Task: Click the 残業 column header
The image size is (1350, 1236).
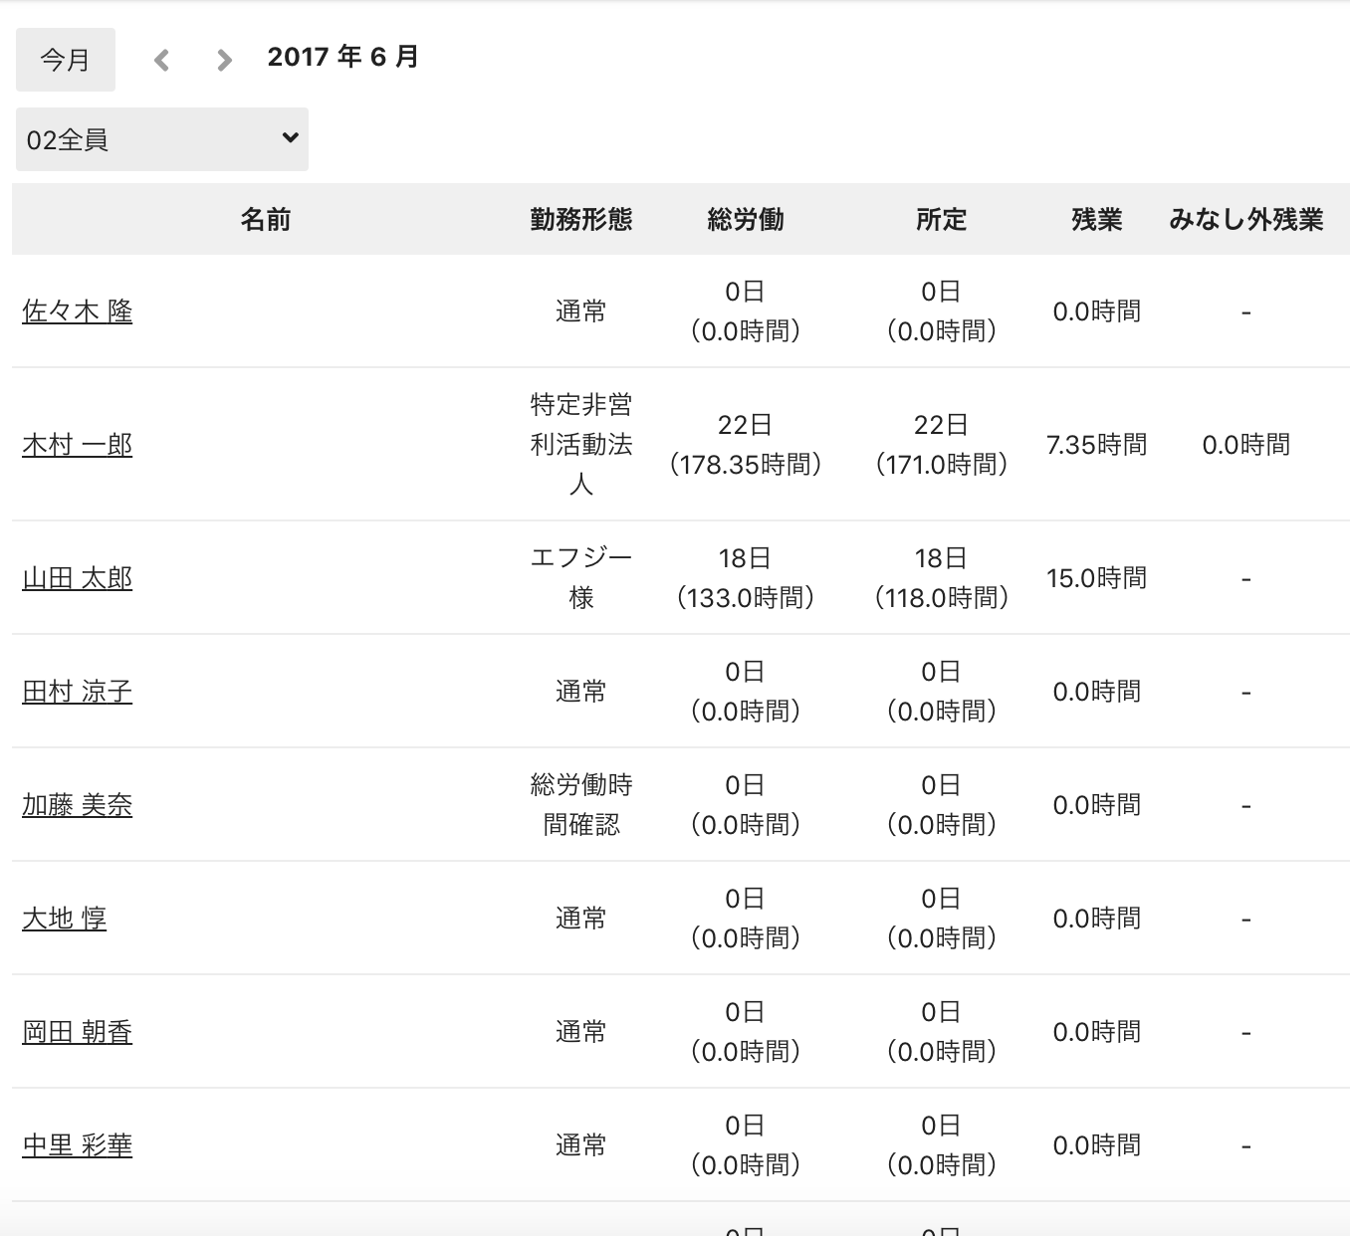Action: [1097, 219]
